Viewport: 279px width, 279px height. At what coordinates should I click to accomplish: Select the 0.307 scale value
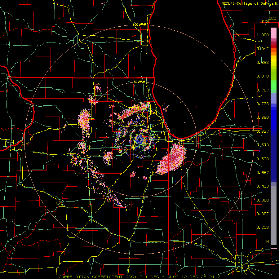pos(263,214)
